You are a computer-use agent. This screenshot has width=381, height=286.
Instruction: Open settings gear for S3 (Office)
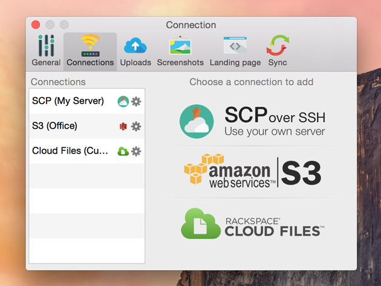click(136, 126)
